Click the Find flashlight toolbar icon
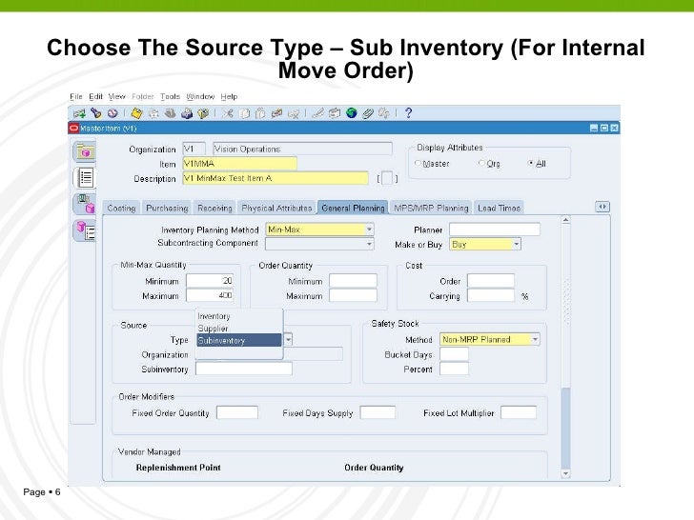The height and width of the screenshot is (520, 694). coord(96,113)
